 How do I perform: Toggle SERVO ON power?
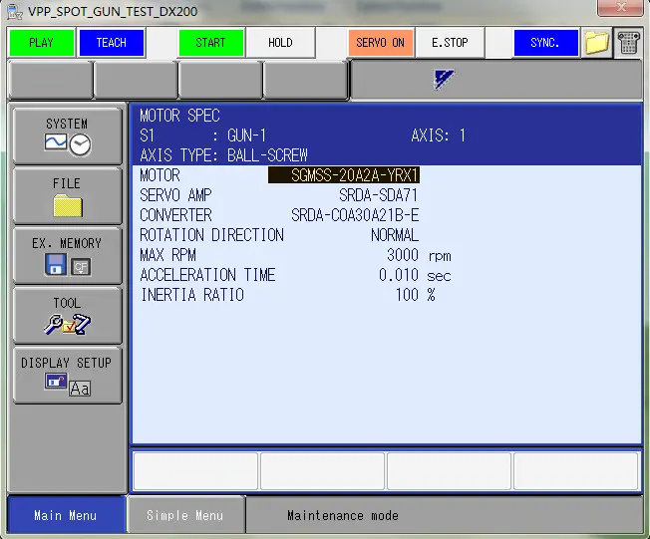380,43
